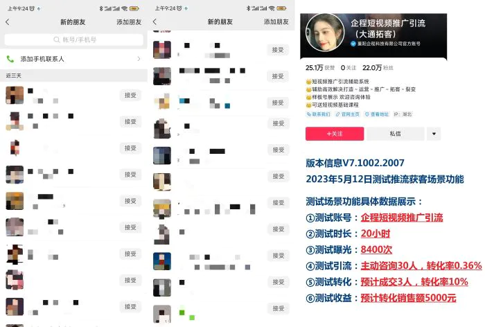Click the red +关注 follow button
485x327 pixels.
(x=335, y=134)
